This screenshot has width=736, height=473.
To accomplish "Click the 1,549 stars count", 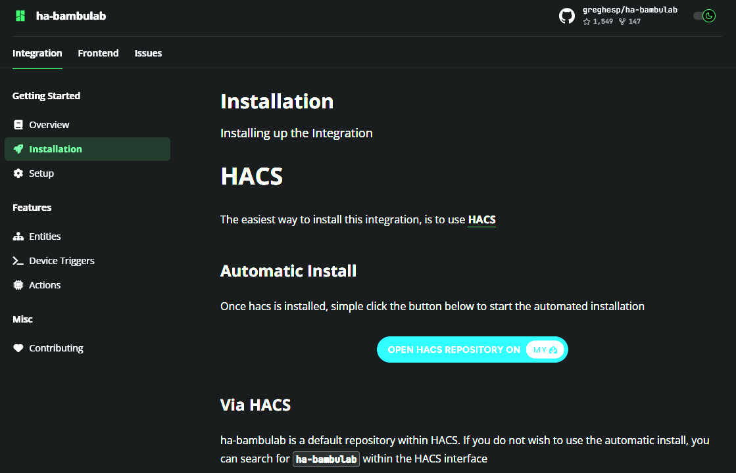I will (x=602, y=22).
